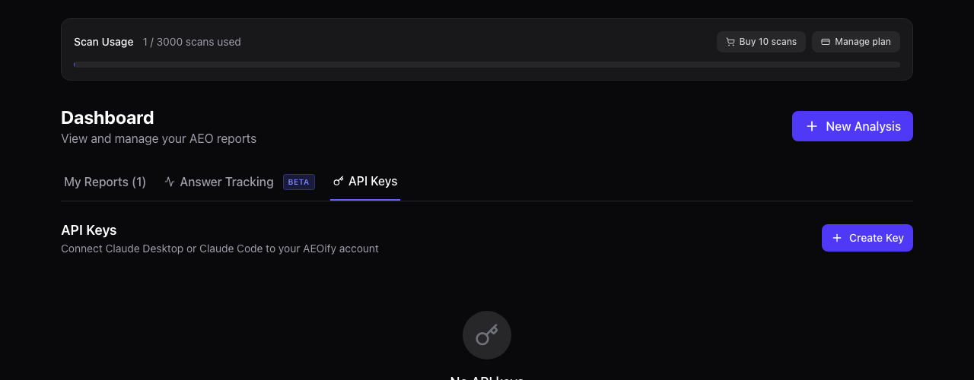Select the API Keys tab label
This screenshot has width=974, height=380.
pyautogui.click(x=373, y=182)
